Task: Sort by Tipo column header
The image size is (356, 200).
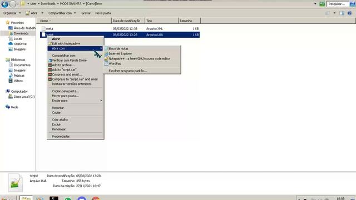Action: click(x=162, y=21)
